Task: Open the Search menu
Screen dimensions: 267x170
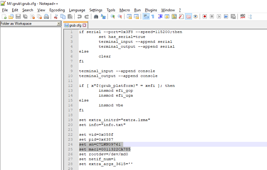Action: pos(28,10)
